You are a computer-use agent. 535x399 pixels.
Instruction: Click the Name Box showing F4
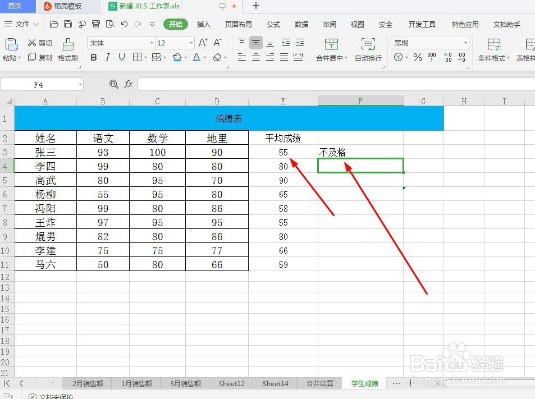click(37, 84)
